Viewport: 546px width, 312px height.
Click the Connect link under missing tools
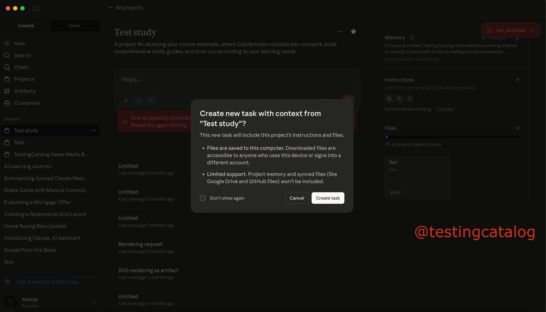point(445,109)
